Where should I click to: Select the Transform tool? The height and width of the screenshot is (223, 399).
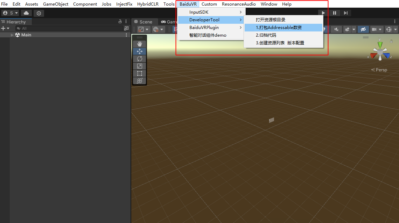click(x=139, y=81)
